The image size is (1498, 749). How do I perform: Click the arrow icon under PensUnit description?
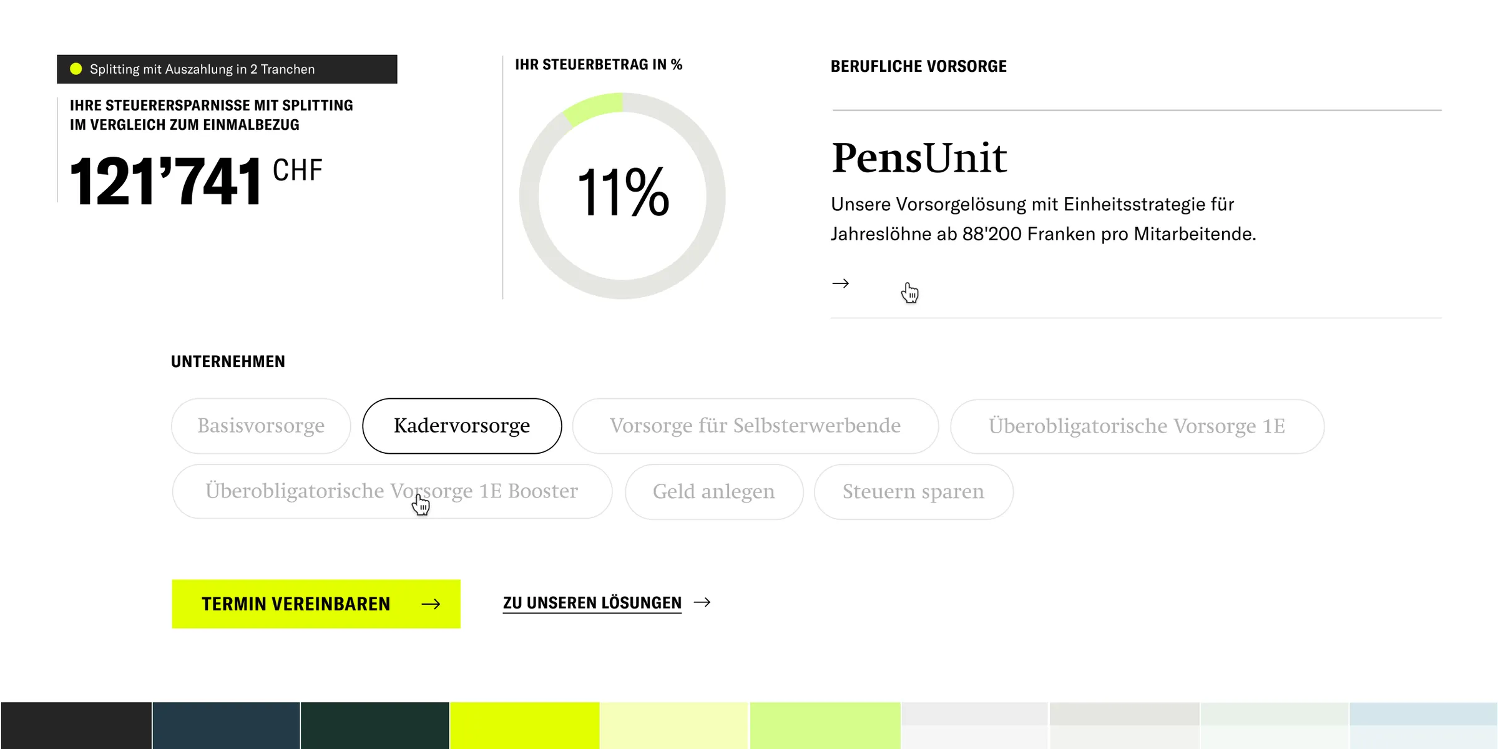click(x=840, y=283)
